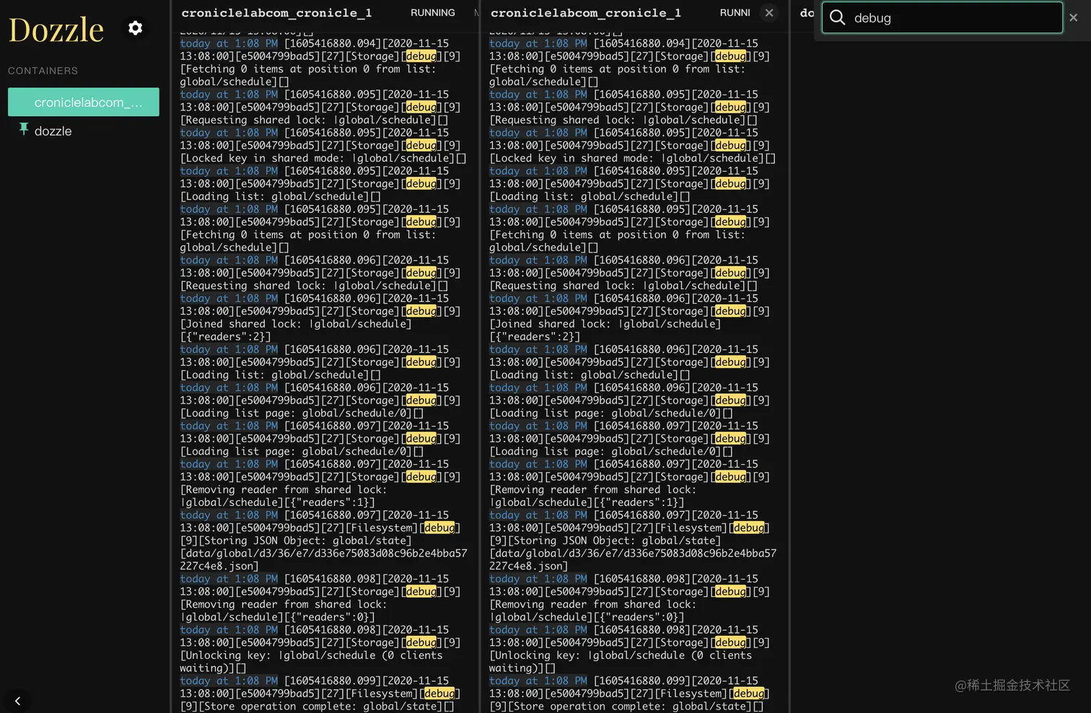Click the RUNNING status in the left pane
The height and width of the screenshot is (713, 1091).
click(433, 13)
